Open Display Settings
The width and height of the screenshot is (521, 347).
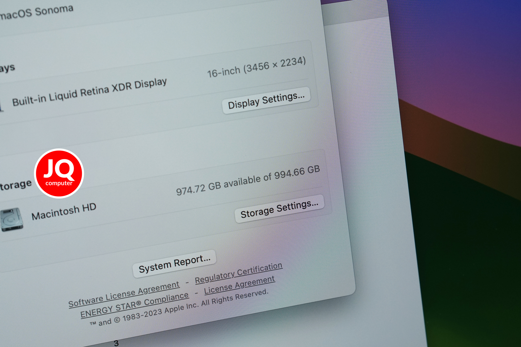coord(266,101)
